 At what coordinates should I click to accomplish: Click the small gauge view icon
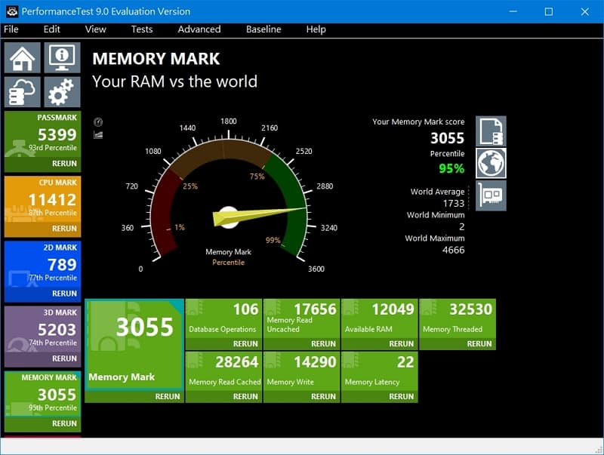pos(98,122)
